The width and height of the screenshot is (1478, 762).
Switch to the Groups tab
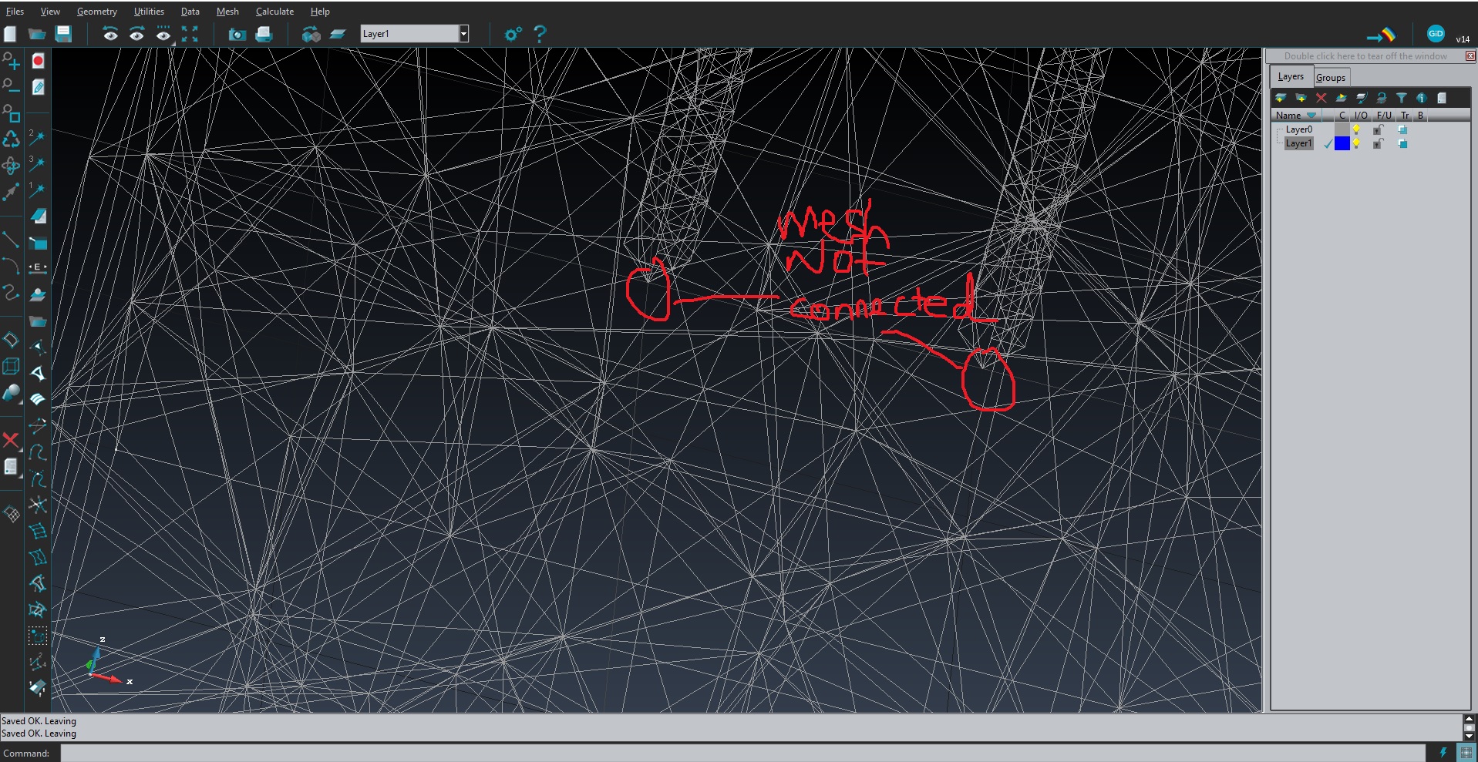1330,77
